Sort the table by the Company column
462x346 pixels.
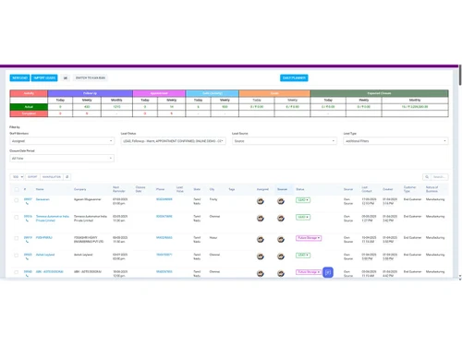tap(80, 189)
